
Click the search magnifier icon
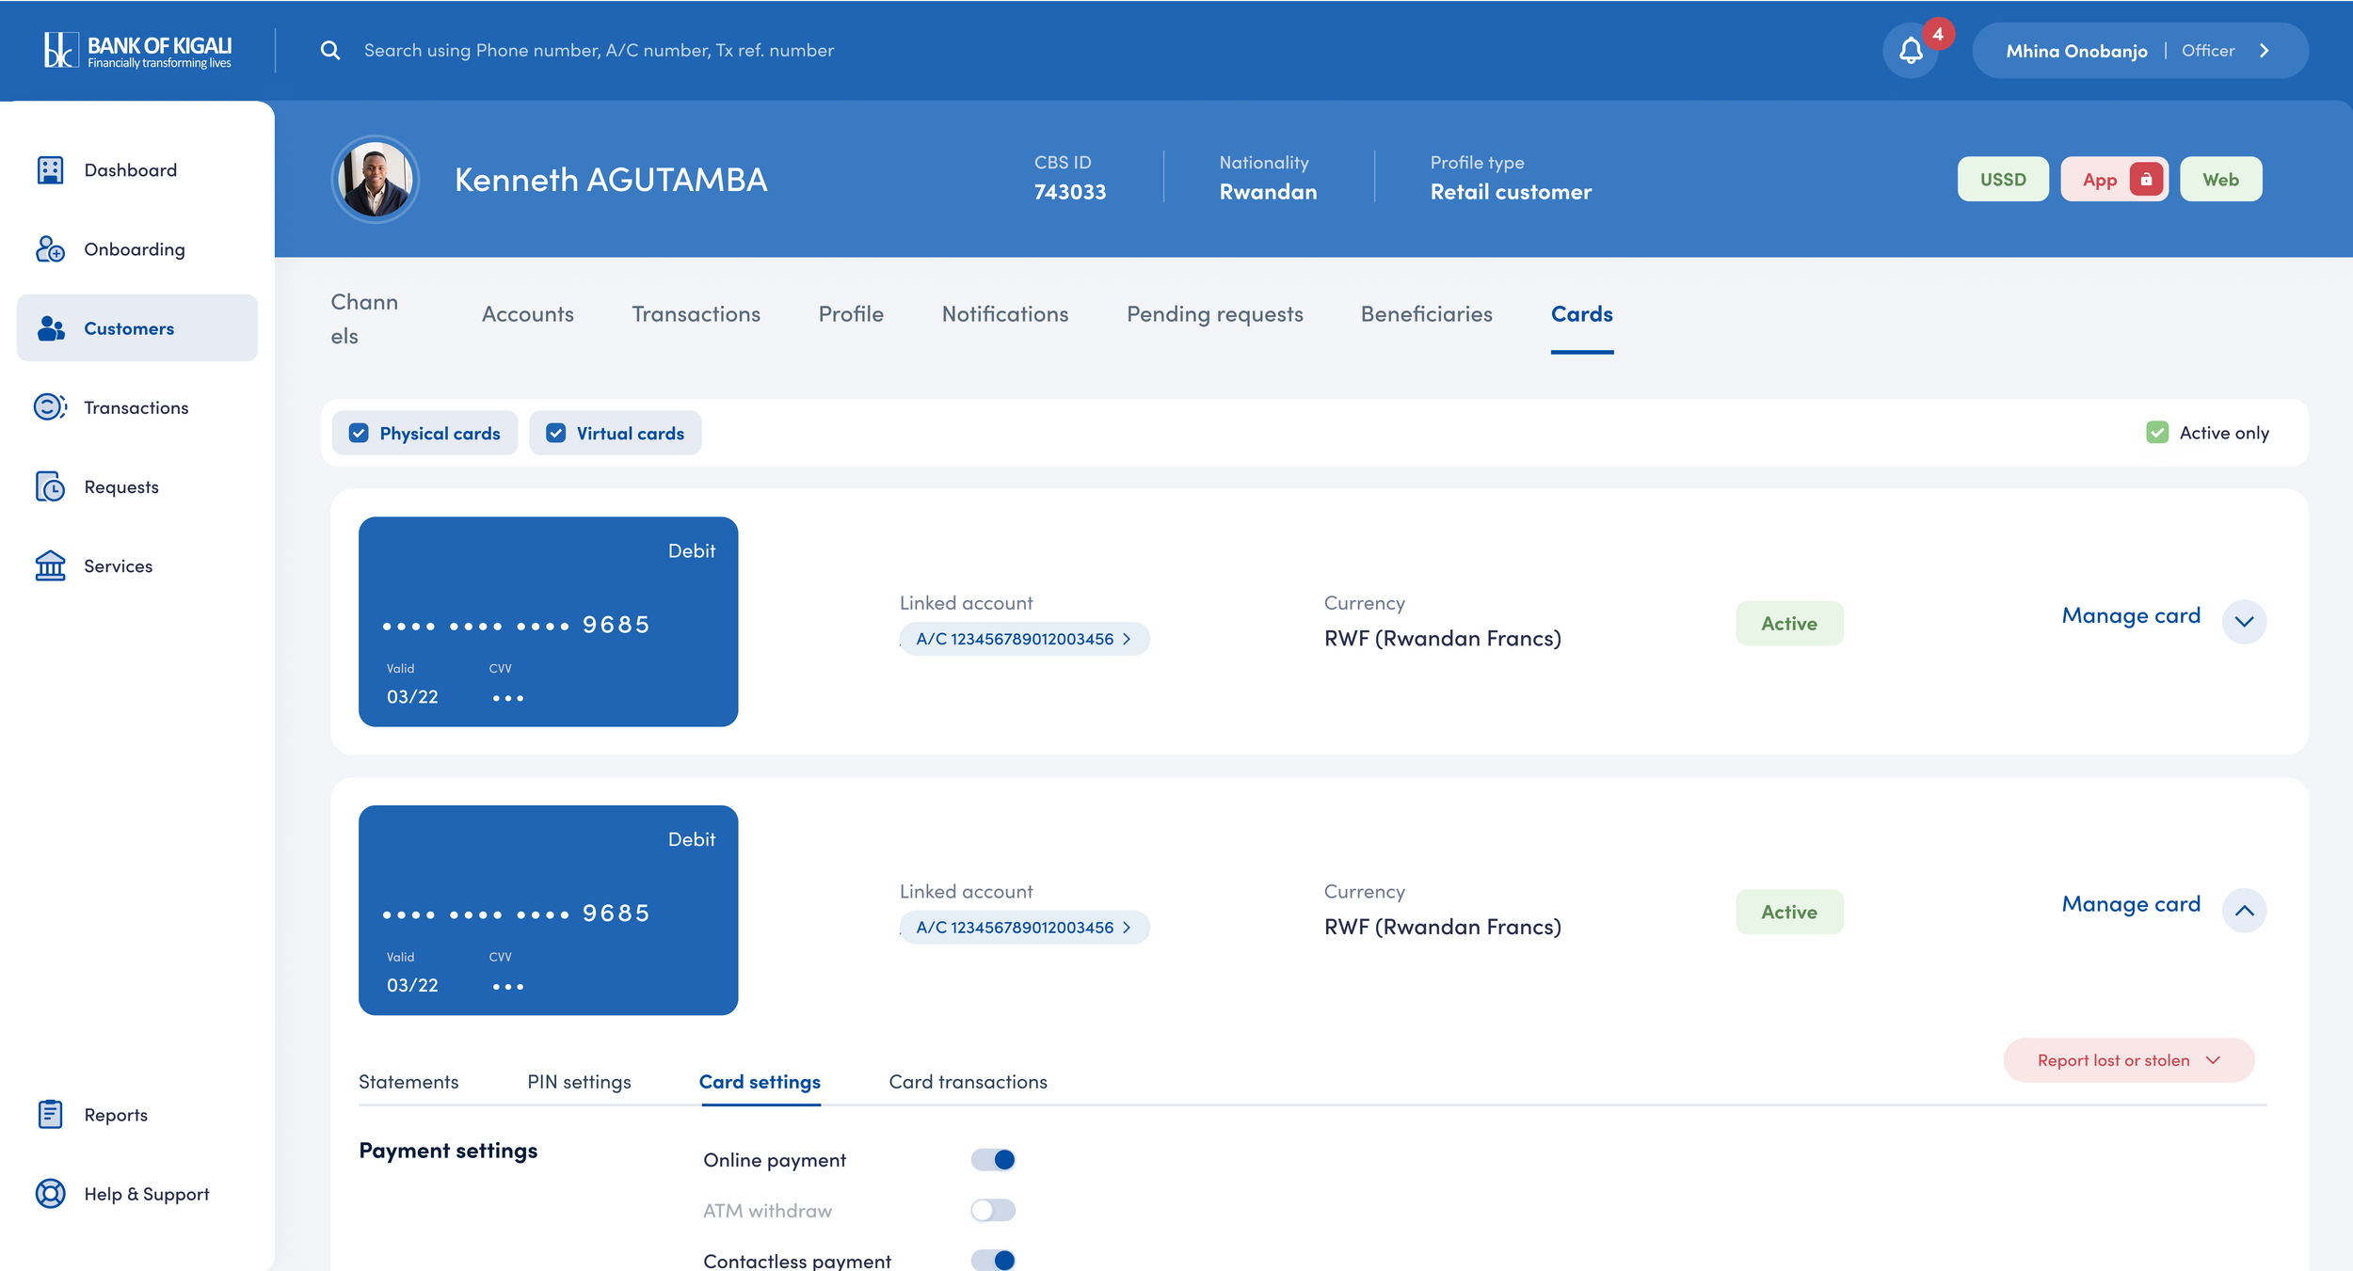click(x=329, y=51)
